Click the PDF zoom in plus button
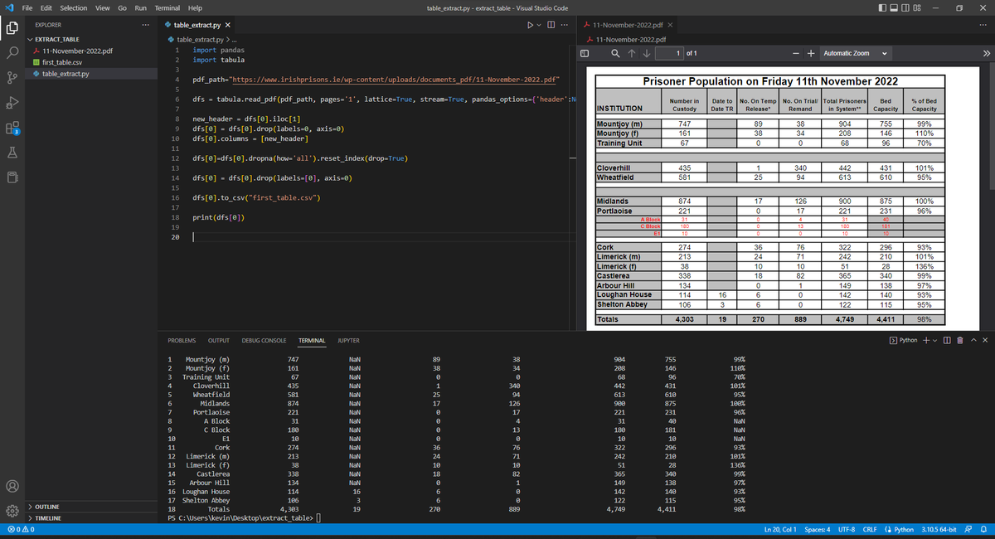 pos(810,53)
